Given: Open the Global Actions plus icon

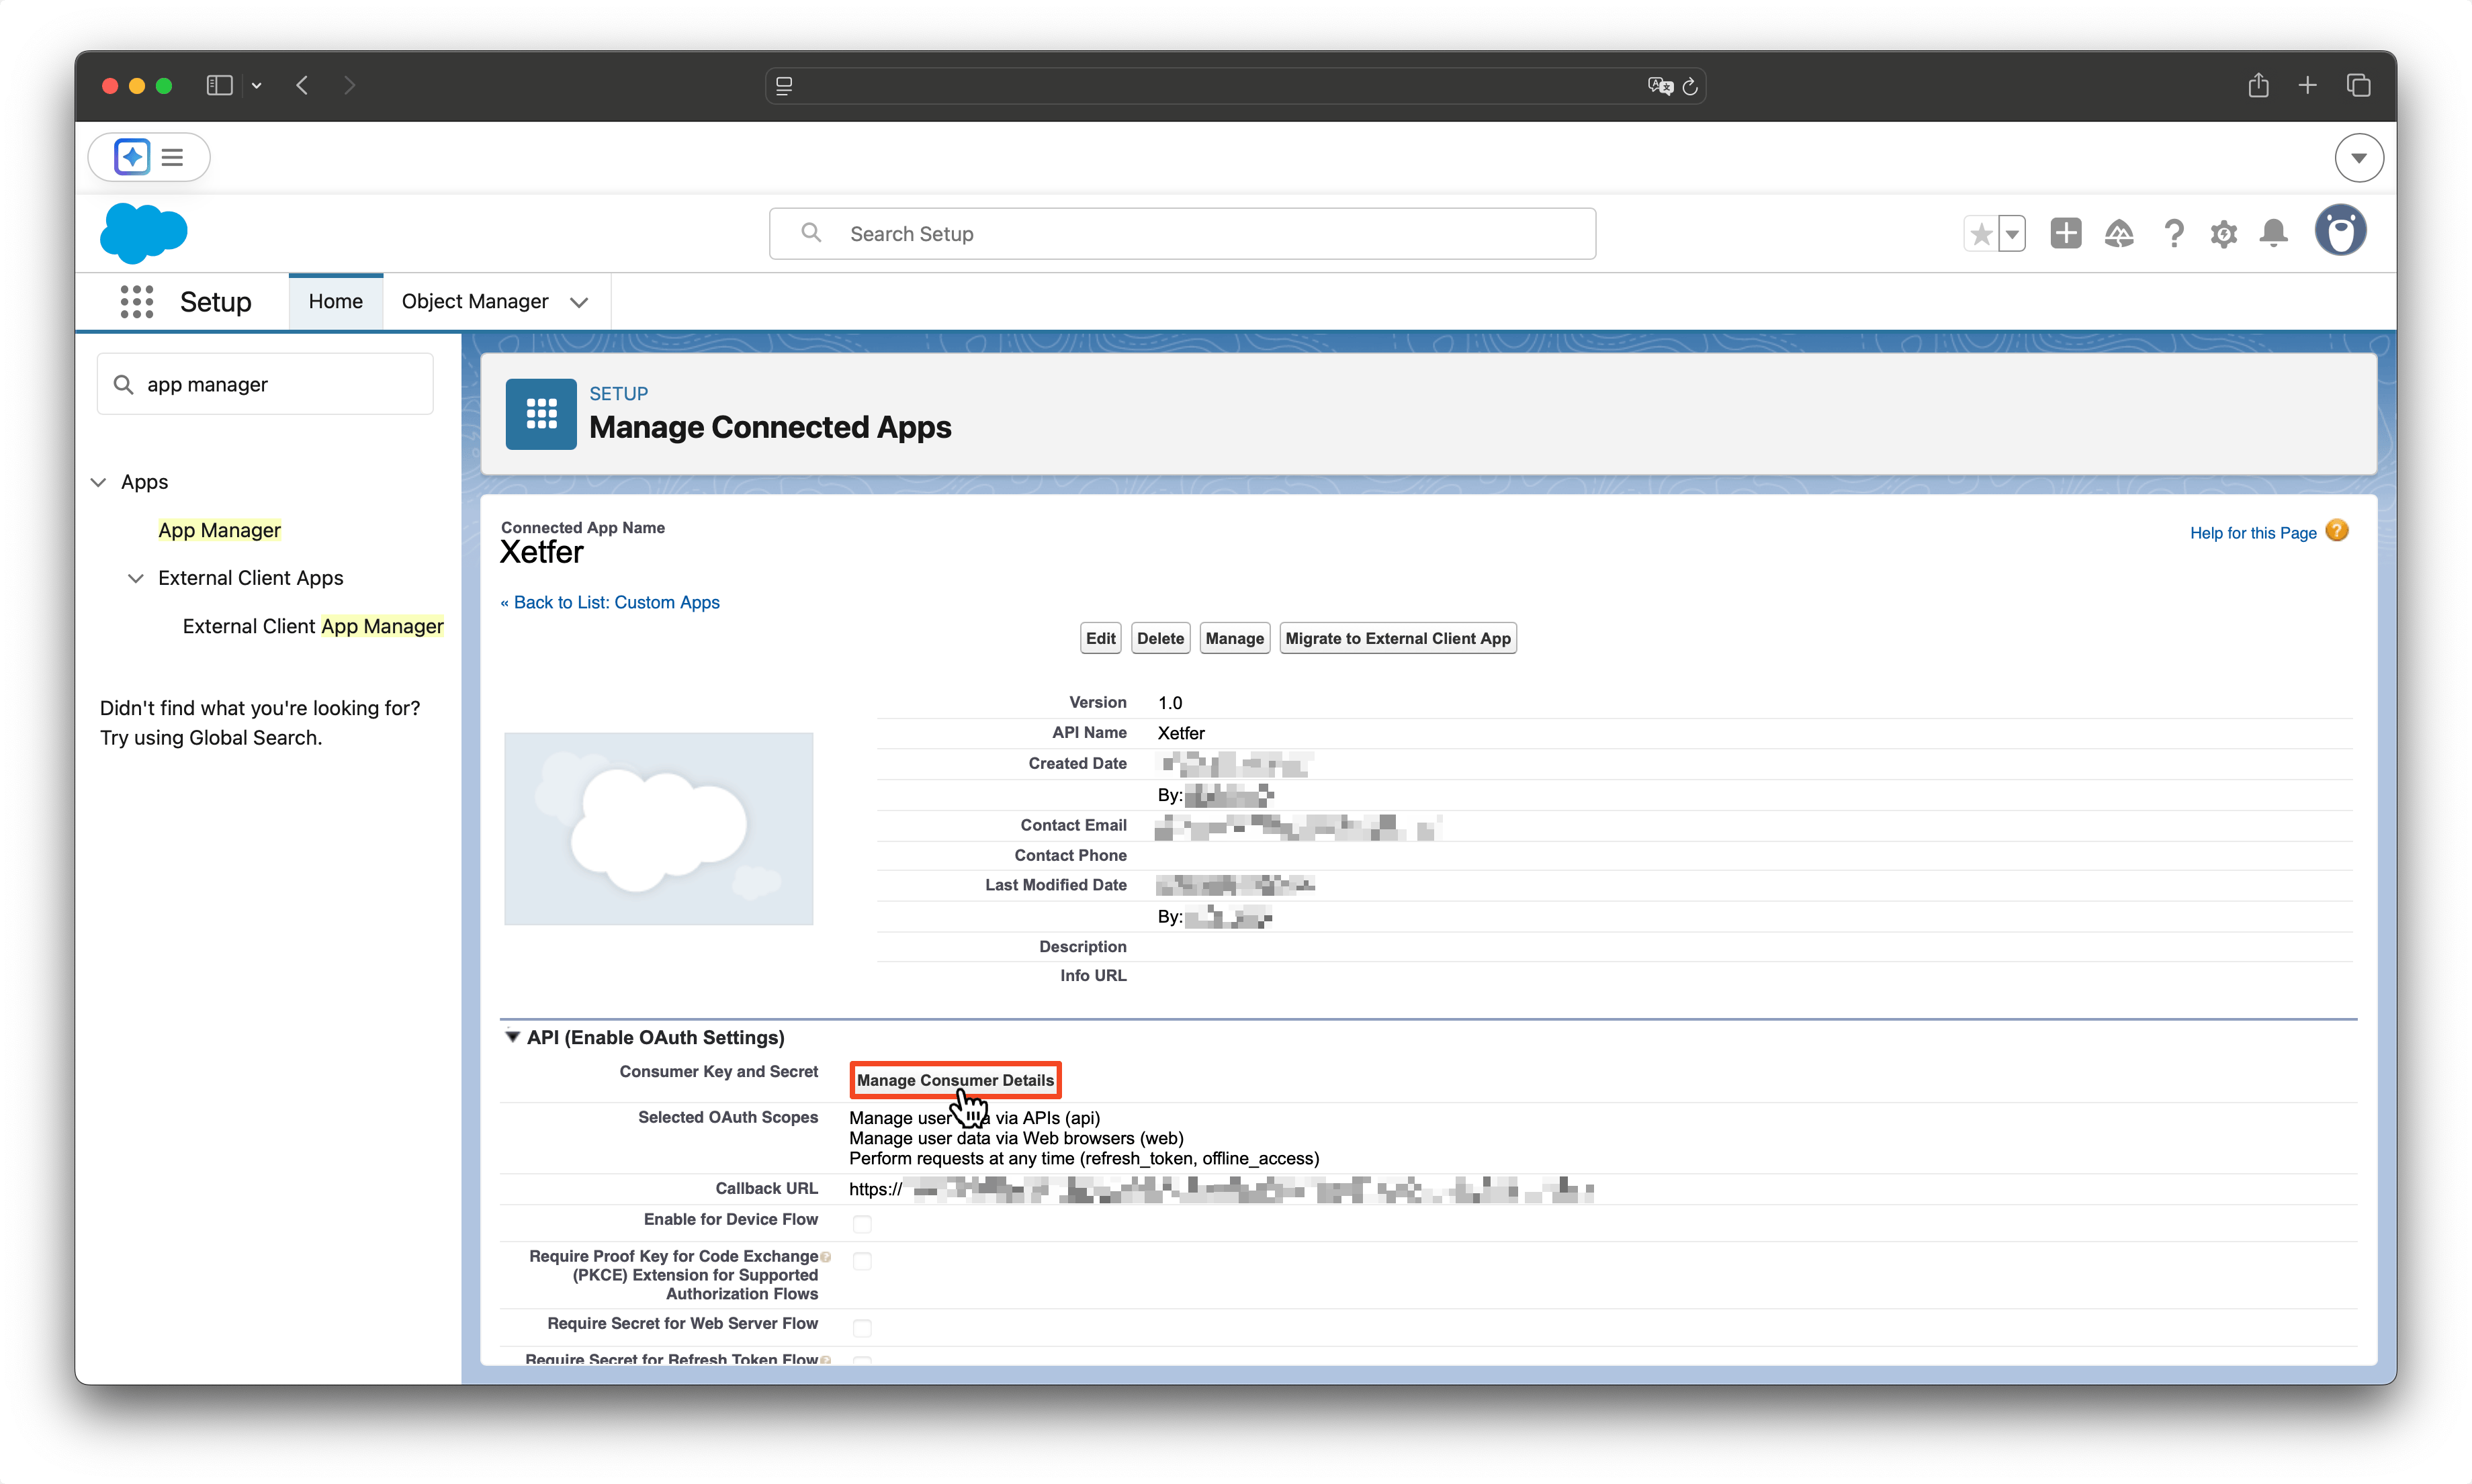Looking at the screenshot, I should pyautogui.click(x=2065, y=233).
